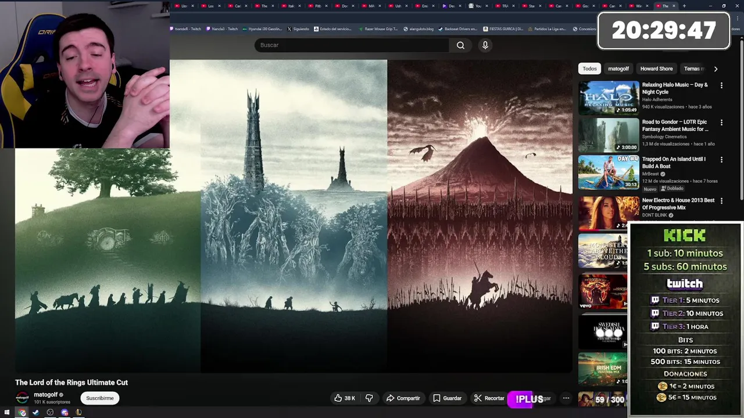Select the Todos filter chip
This screenshot has height=418, width=744.
tap(589, 69)
